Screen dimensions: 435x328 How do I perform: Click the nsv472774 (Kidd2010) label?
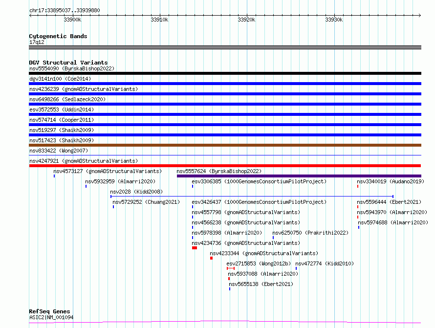click(325, 263)
